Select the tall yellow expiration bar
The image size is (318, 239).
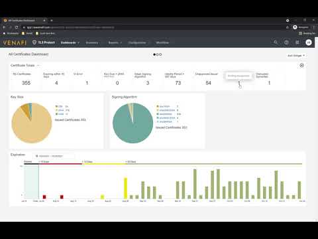click(125, 188)
